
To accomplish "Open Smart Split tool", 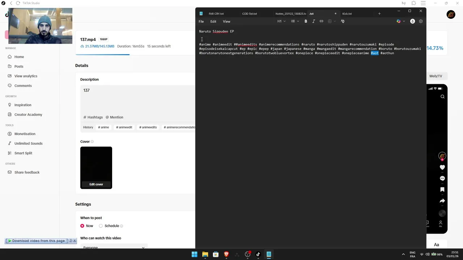I will click(x=23, y=153).
